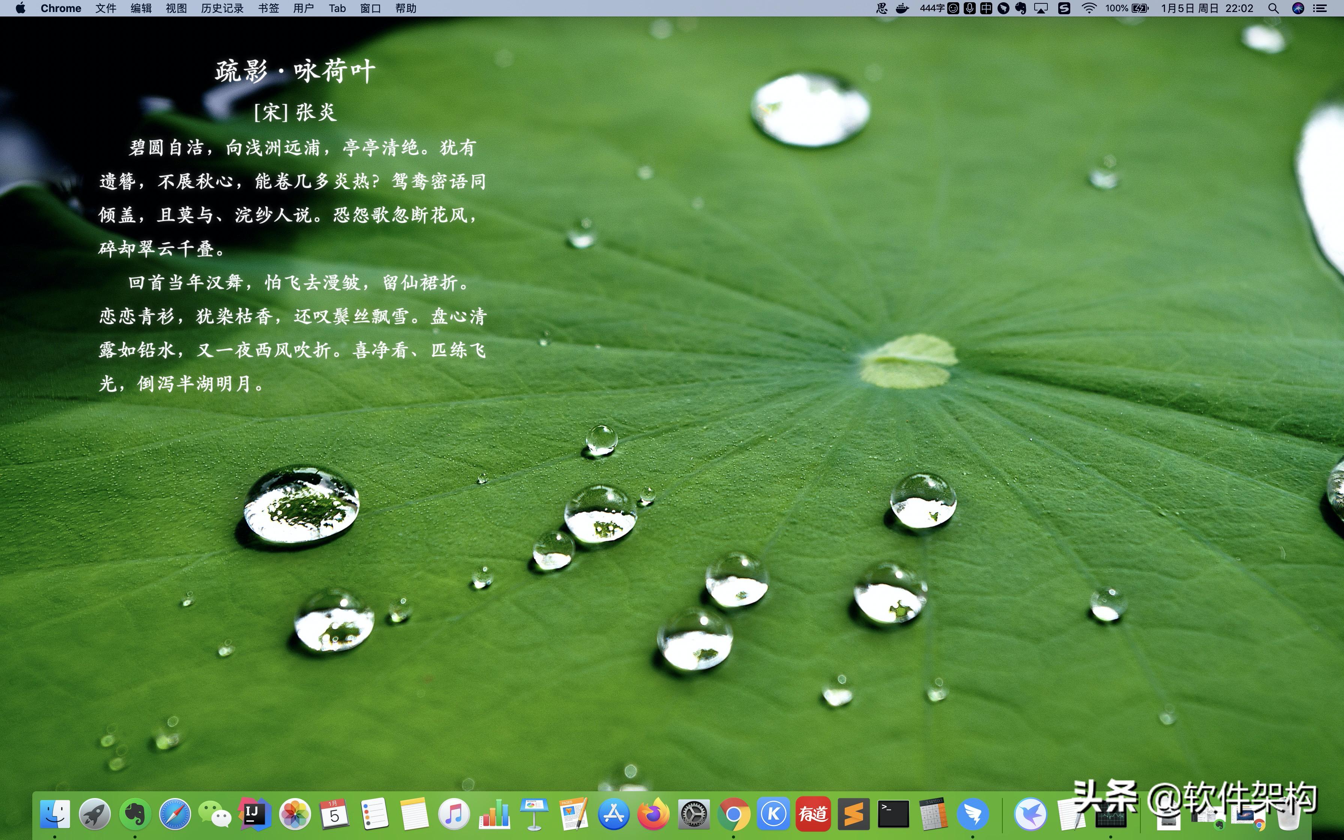This screenshot has width=1344, height=840.
Task: Launch IntelliJ IDEA from the Dock
Action: (254, 814)
